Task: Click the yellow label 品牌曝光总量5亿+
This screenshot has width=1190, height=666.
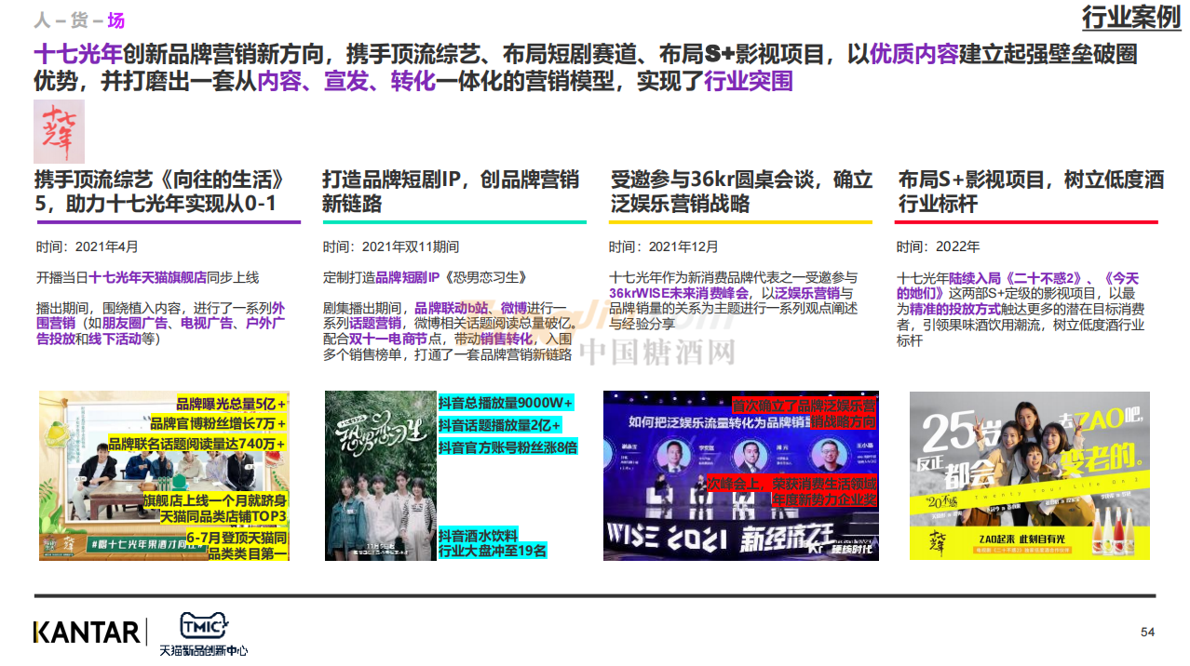Action: [232, 403]
